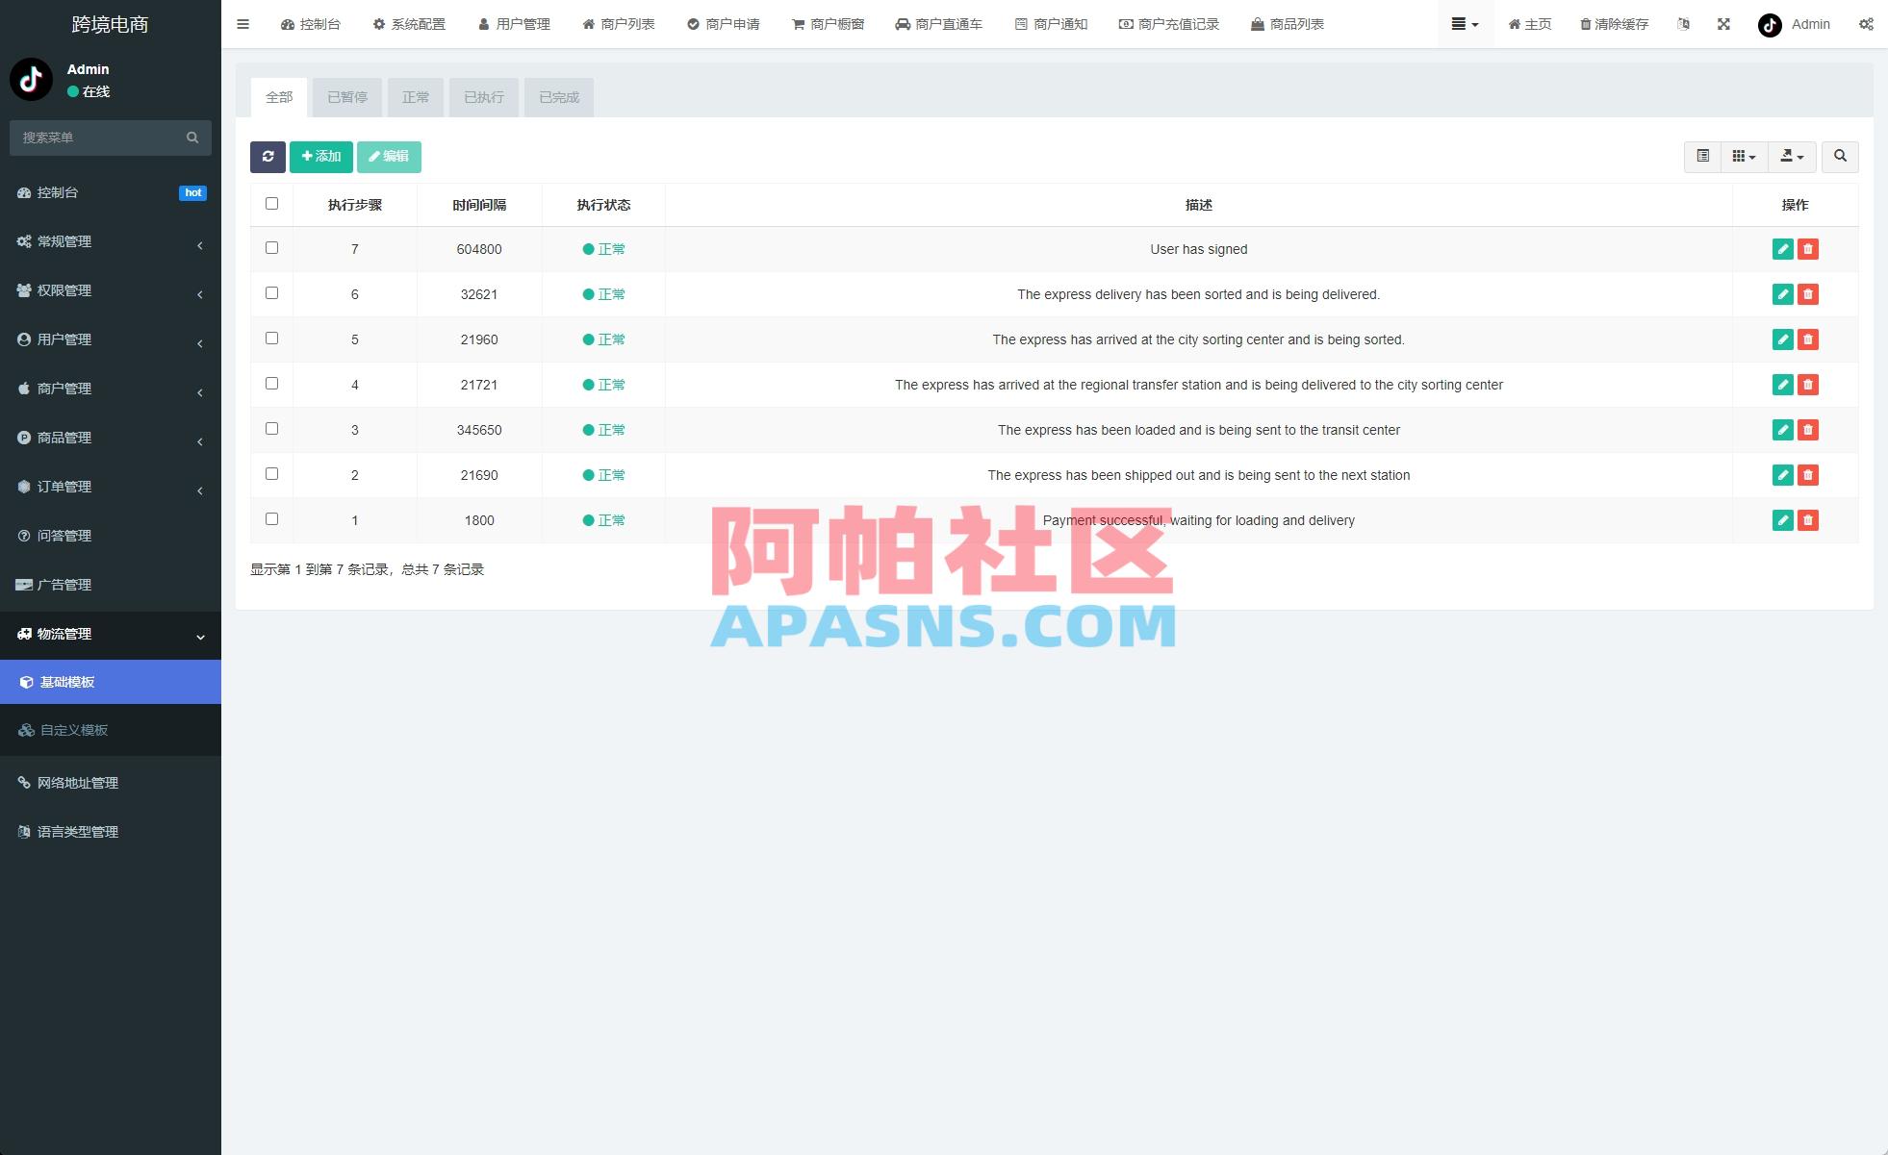This screenshot has height=1155, width=1888.
Task: Click the refresh icon above the table
Action: pyautogui.click(x=268, y=156)
